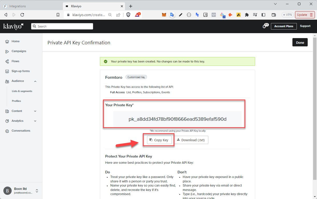Screen dimensions: 317x199
Task: Click the Home sidebar icon
Action: (7, 41)
